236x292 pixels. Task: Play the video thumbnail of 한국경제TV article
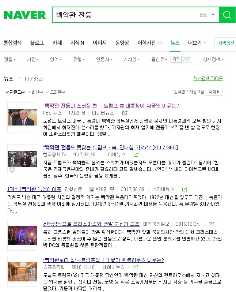[22, 159]
